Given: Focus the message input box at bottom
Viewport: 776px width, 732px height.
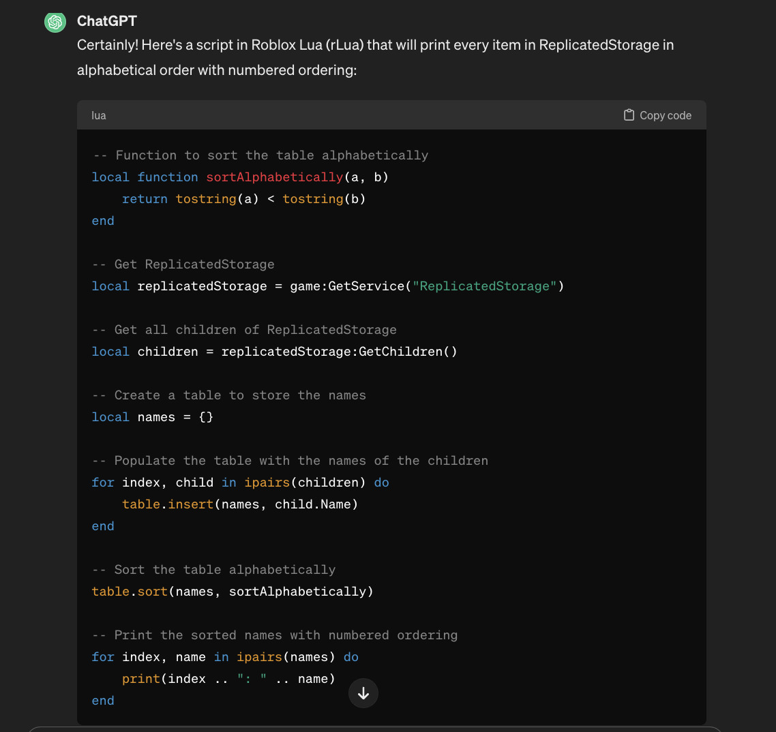Looking at the screenshot, I should pos(375,729).
